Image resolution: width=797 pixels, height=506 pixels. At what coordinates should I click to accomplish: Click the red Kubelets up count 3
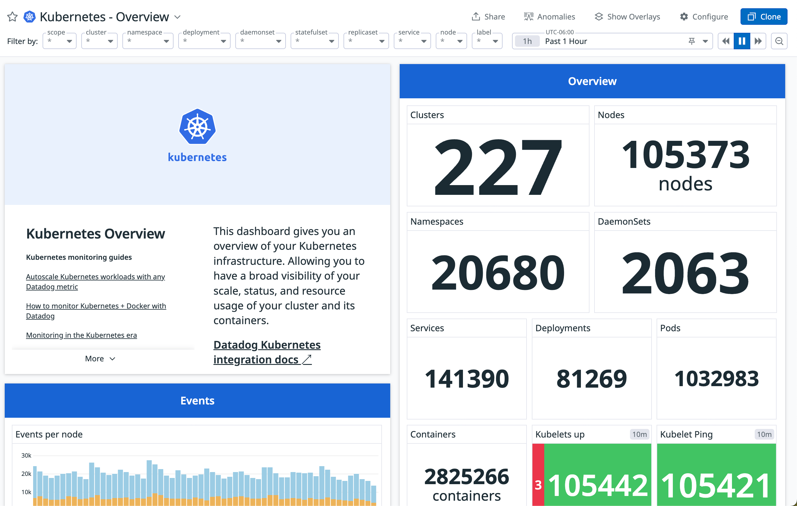538,485
